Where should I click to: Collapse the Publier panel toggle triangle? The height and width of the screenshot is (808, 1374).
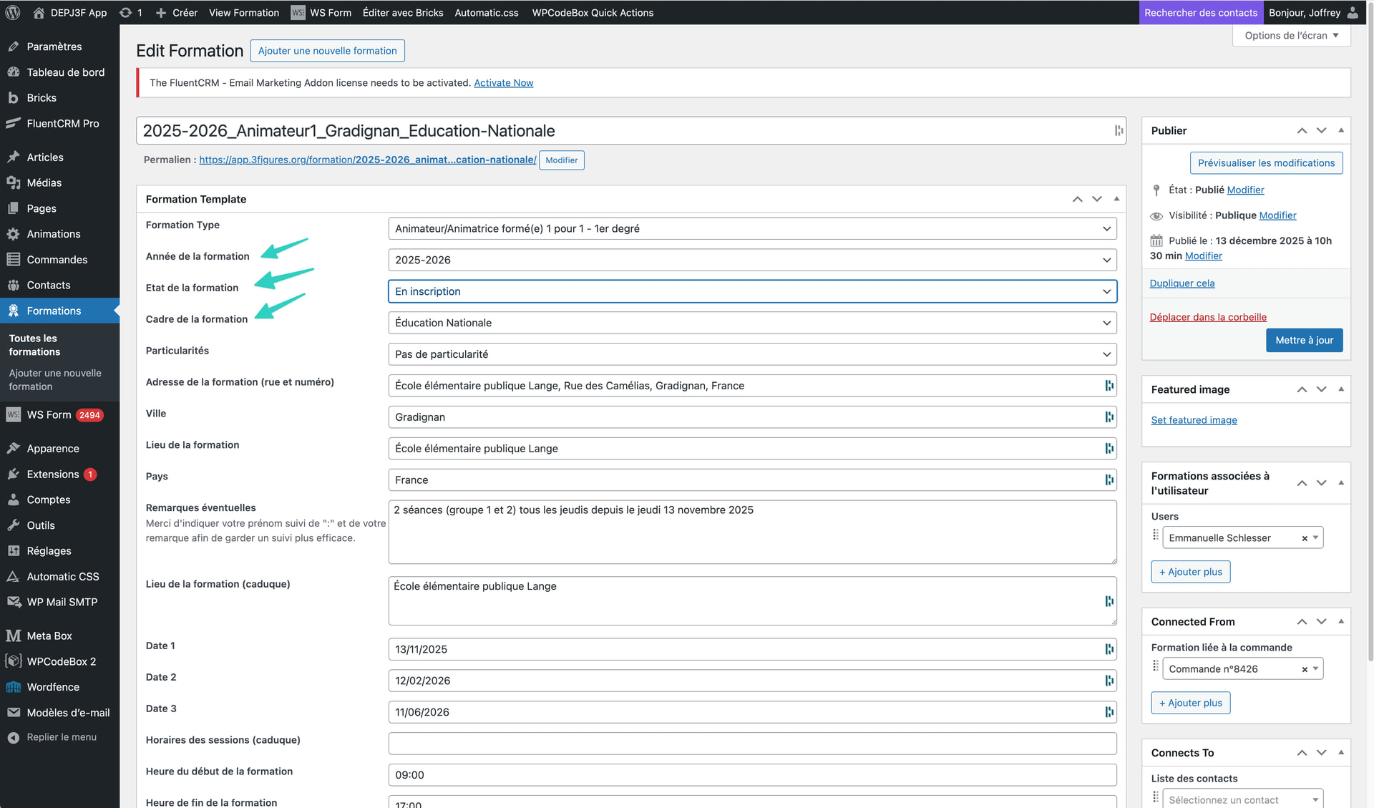click(x=1340, y=130)
